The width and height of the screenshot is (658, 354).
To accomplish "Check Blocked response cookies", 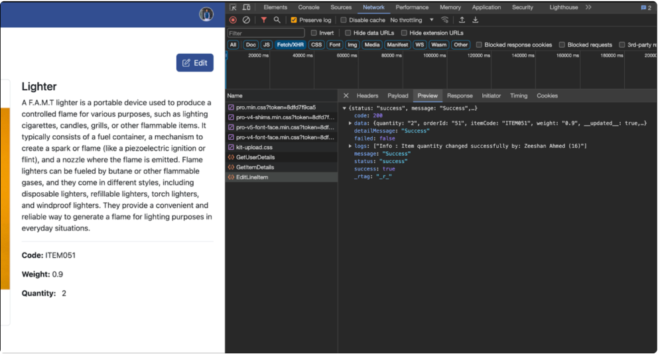I will point(479,45).
